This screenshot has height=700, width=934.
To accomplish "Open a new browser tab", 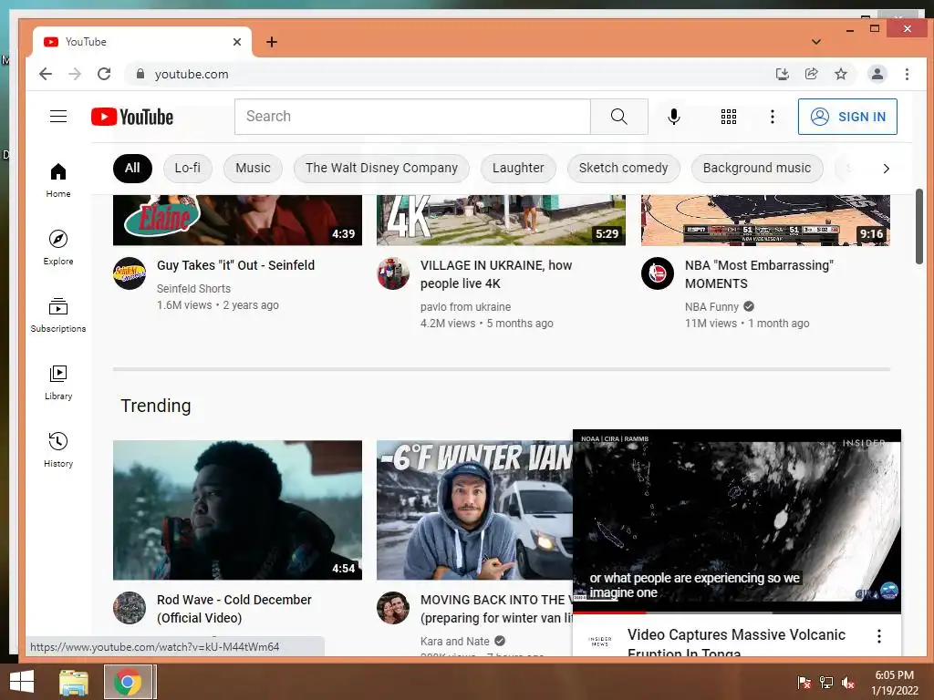I will click(272, 42).
